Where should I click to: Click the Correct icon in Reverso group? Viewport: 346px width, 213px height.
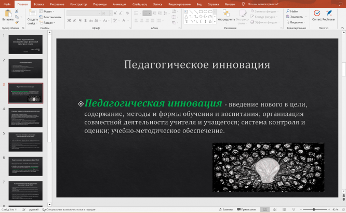(316, 13)
